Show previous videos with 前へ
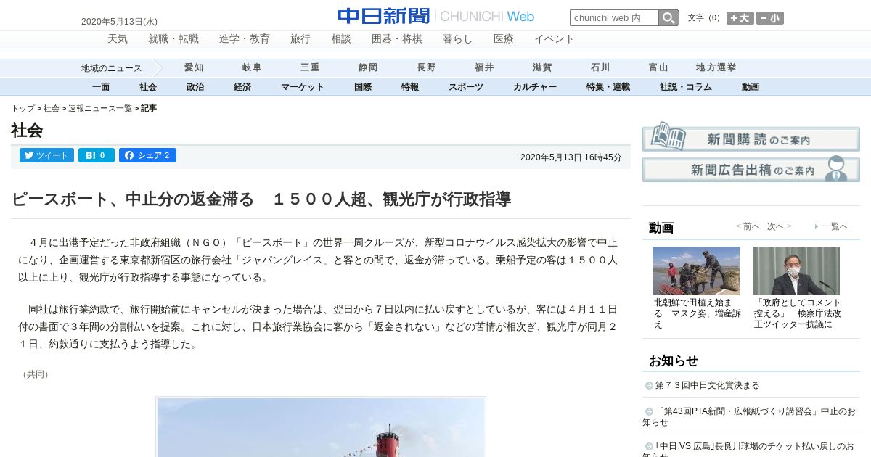The image size is (871, 457). click(752, 226)
